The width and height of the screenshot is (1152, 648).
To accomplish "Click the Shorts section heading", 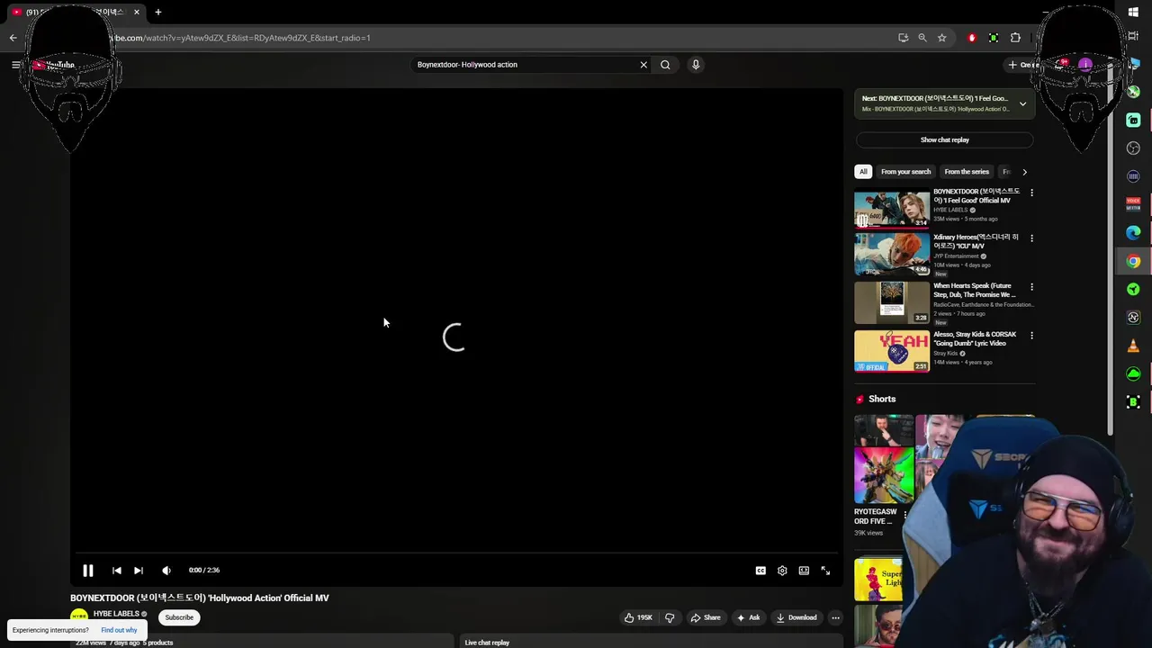I will click(882, 400).
